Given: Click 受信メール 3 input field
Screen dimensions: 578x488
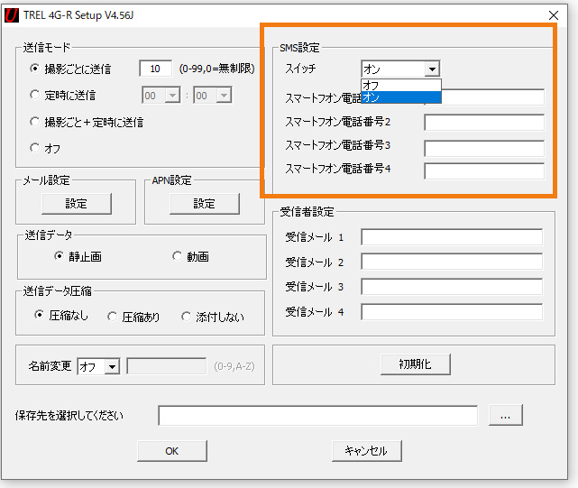Looking at the screenshot, I should point(452,287).
